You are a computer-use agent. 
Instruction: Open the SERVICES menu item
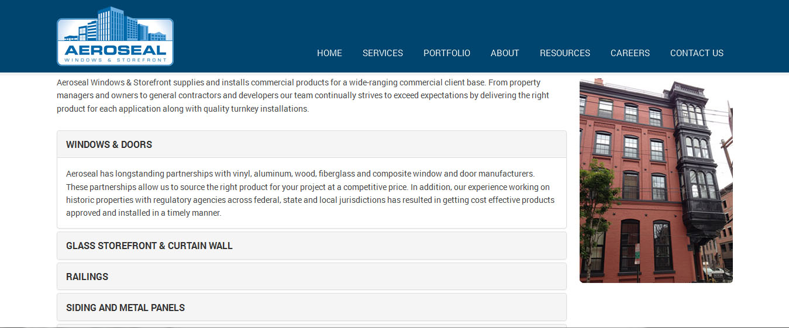383,53
